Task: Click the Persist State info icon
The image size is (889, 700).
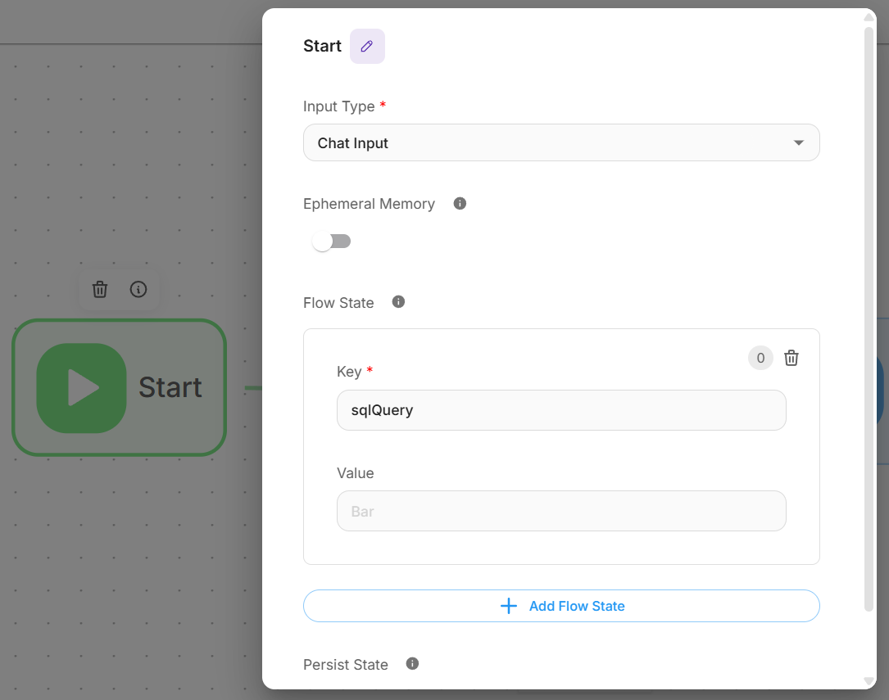Action: tap(412, 664)
